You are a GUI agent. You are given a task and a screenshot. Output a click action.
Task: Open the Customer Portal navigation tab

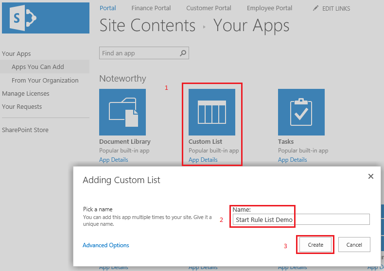click(209, 8)
